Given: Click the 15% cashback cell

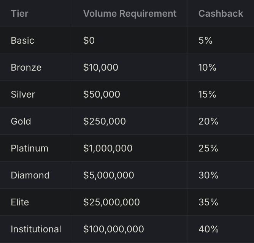Looking at the screenshot, I should pyautogui.click(x=207, y=95).
